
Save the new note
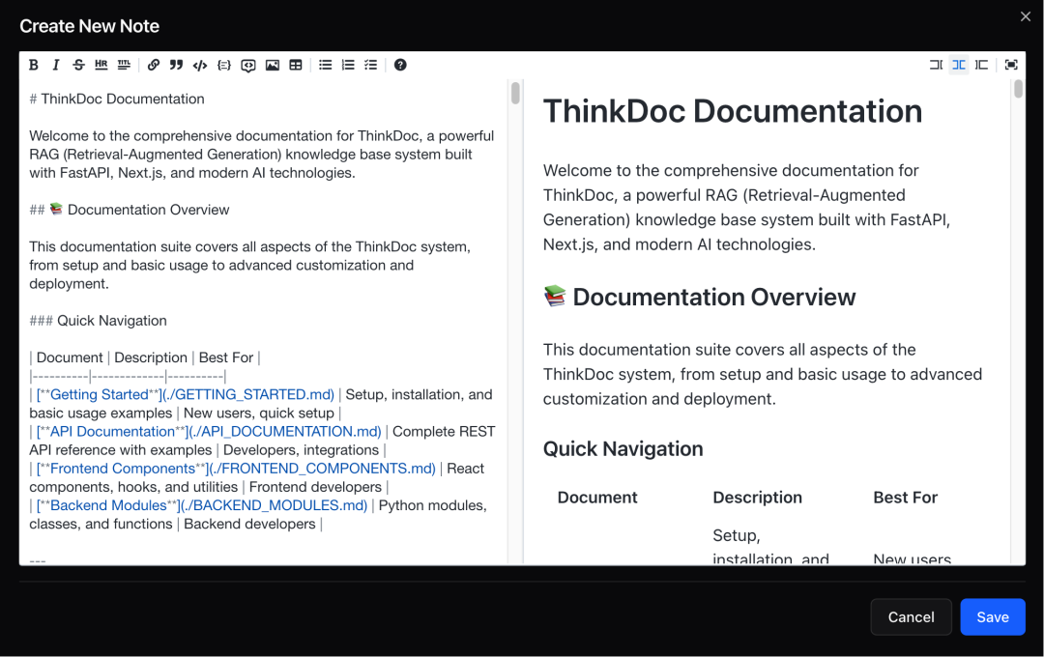993,616
